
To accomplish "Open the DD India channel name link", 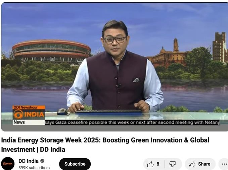I will tap(29, 161).
